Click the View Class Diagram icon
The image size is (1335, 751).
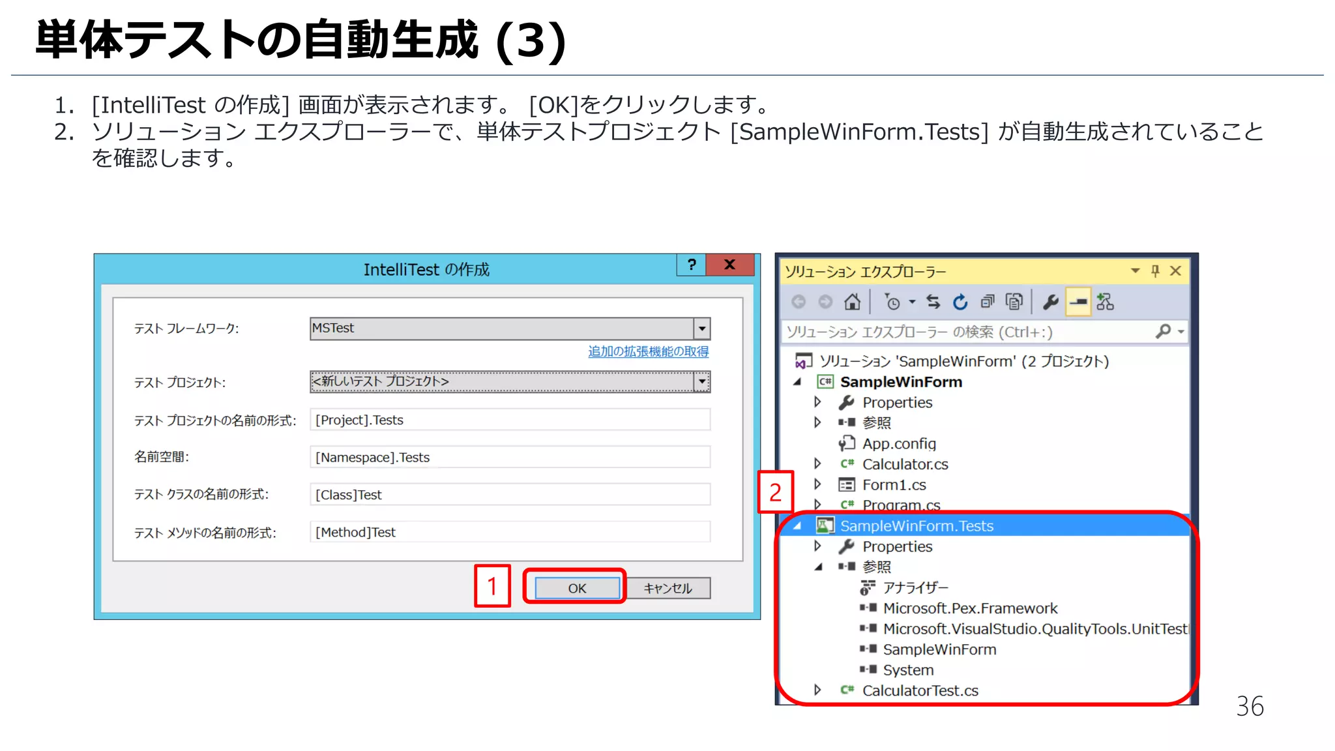[1105, 302]
